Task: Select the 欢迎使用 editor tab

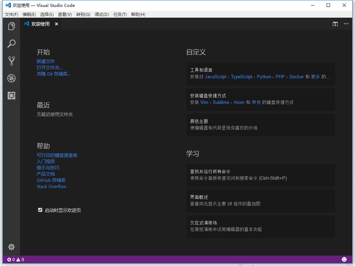Action: tap(40, 24)
